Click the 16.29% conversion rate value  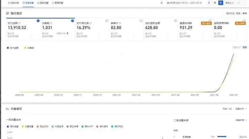pyautogui.click(x=83, y=28)
